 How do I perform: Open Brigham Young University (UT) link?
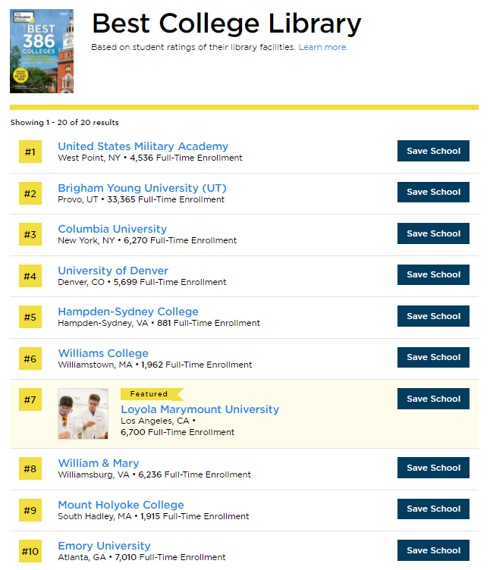pos(143,188)
